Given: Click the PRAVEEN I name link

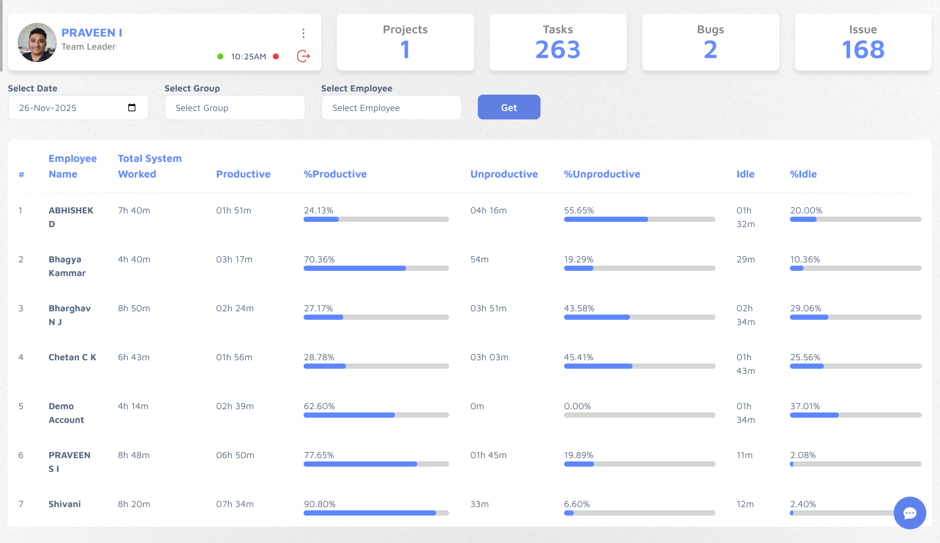Looking at the screenshot, I should [x=92, y=33].
